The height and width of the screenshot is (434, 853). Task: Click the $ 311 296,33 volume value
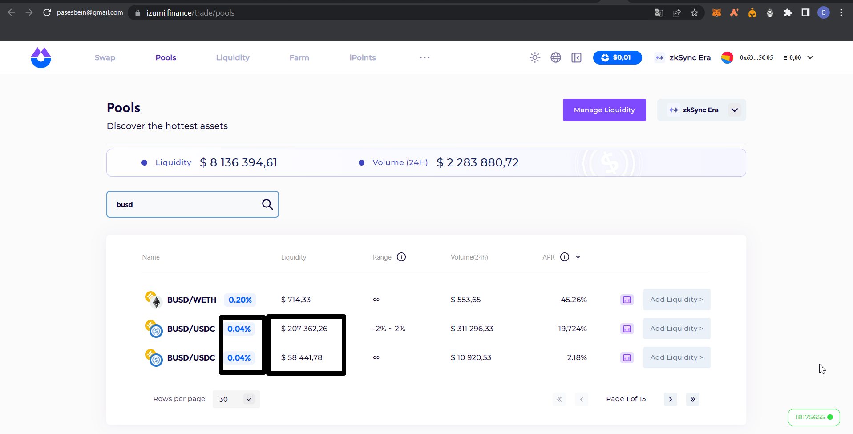coord(472,329)
